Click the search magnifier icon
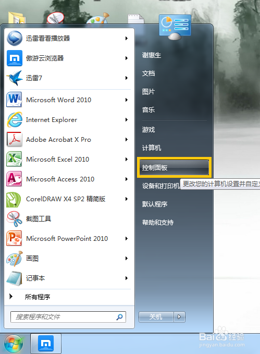This screenshot has width=260, height=354. 120,317
